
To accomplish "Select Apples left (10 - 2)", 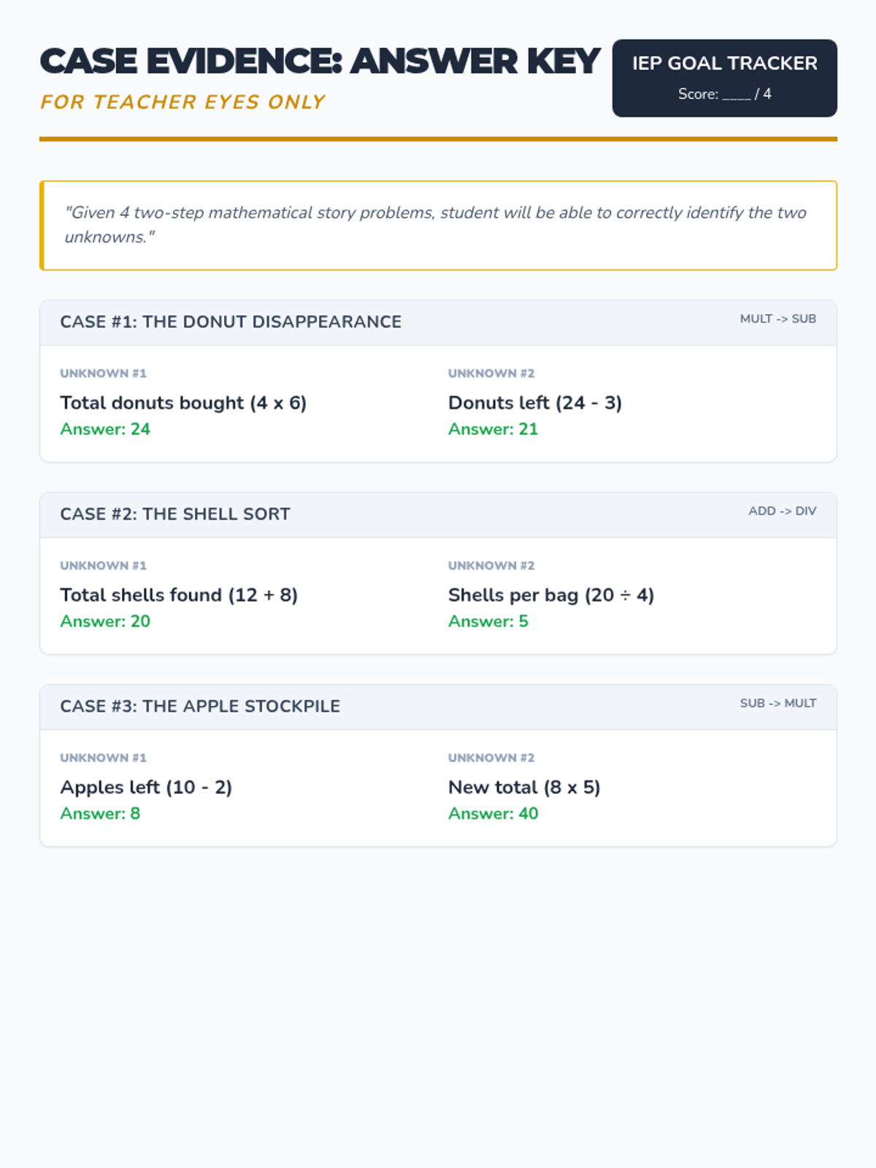I will pos(146,787).
